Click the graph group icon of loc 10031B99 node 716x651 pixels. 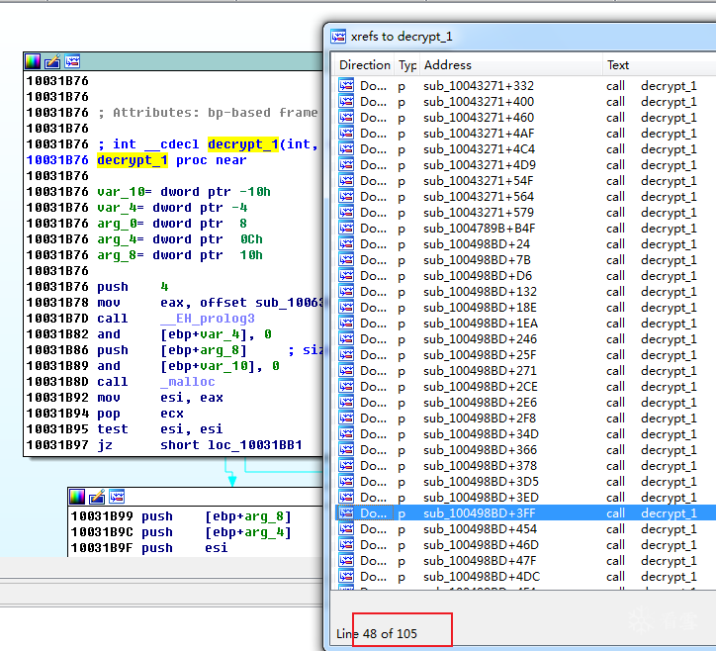click(x=117, y=497)
